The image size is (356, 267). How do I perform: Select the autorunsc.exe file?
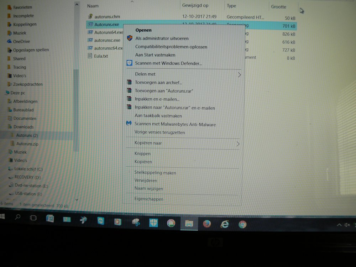tap(107, 41)
